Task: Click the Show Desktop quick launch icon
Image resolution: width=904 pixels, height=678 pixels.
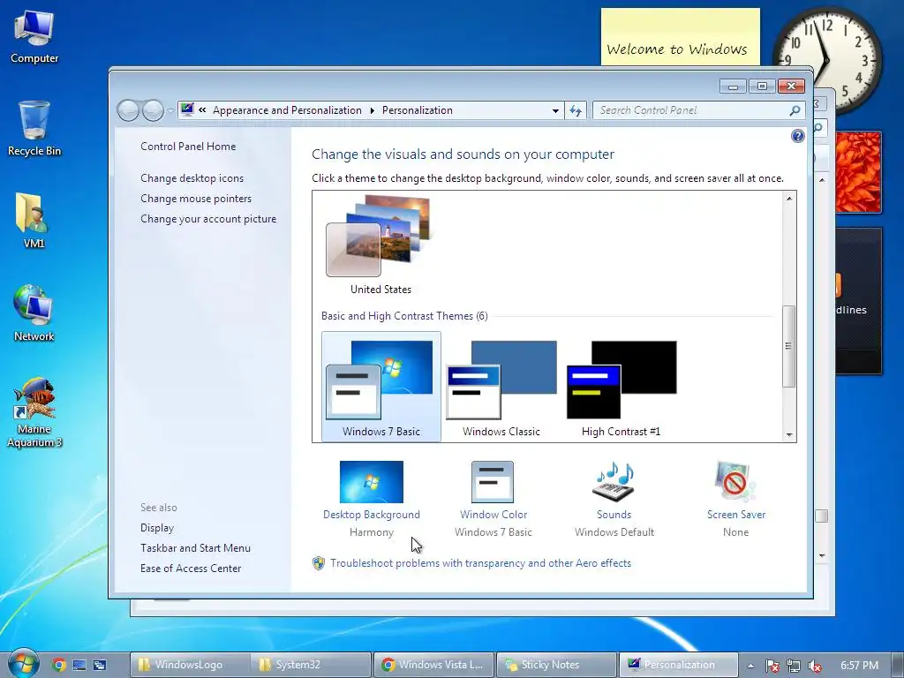Action: point(79,665)
